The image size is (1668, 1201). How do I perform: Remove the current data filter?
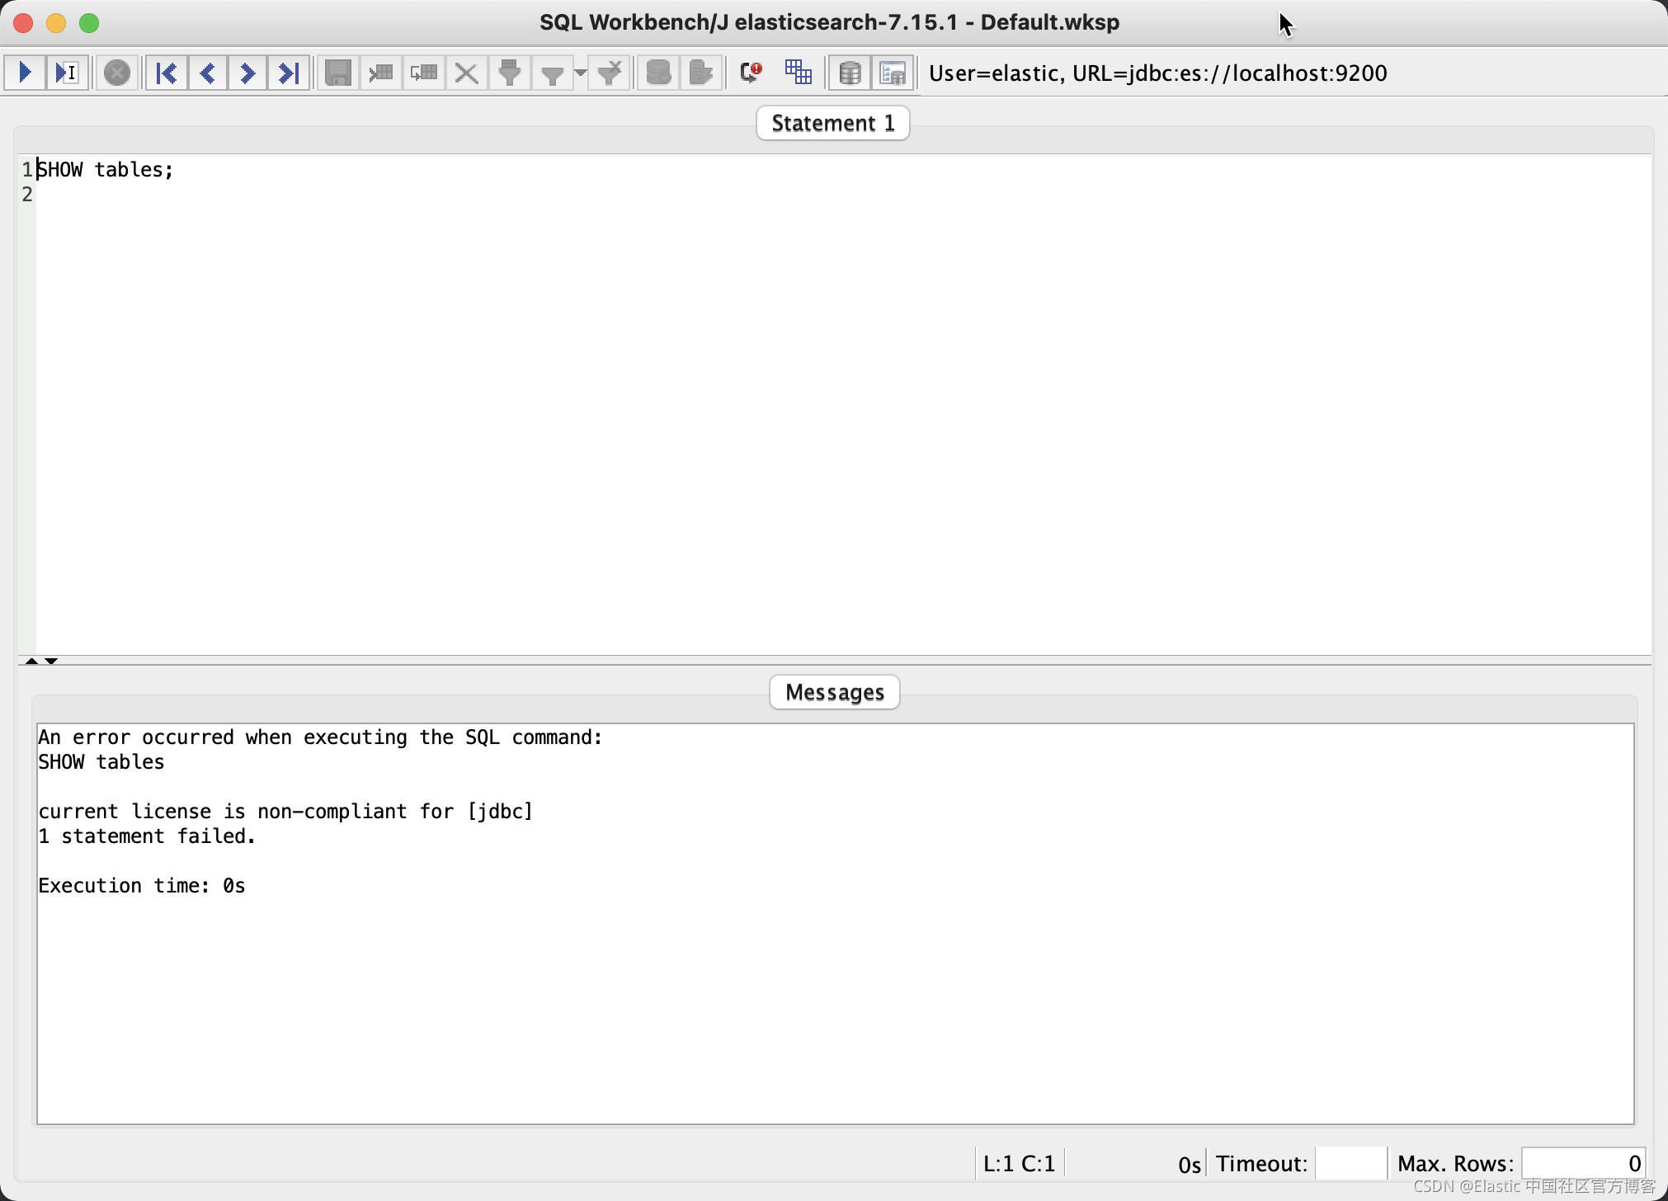coord(609,73)
